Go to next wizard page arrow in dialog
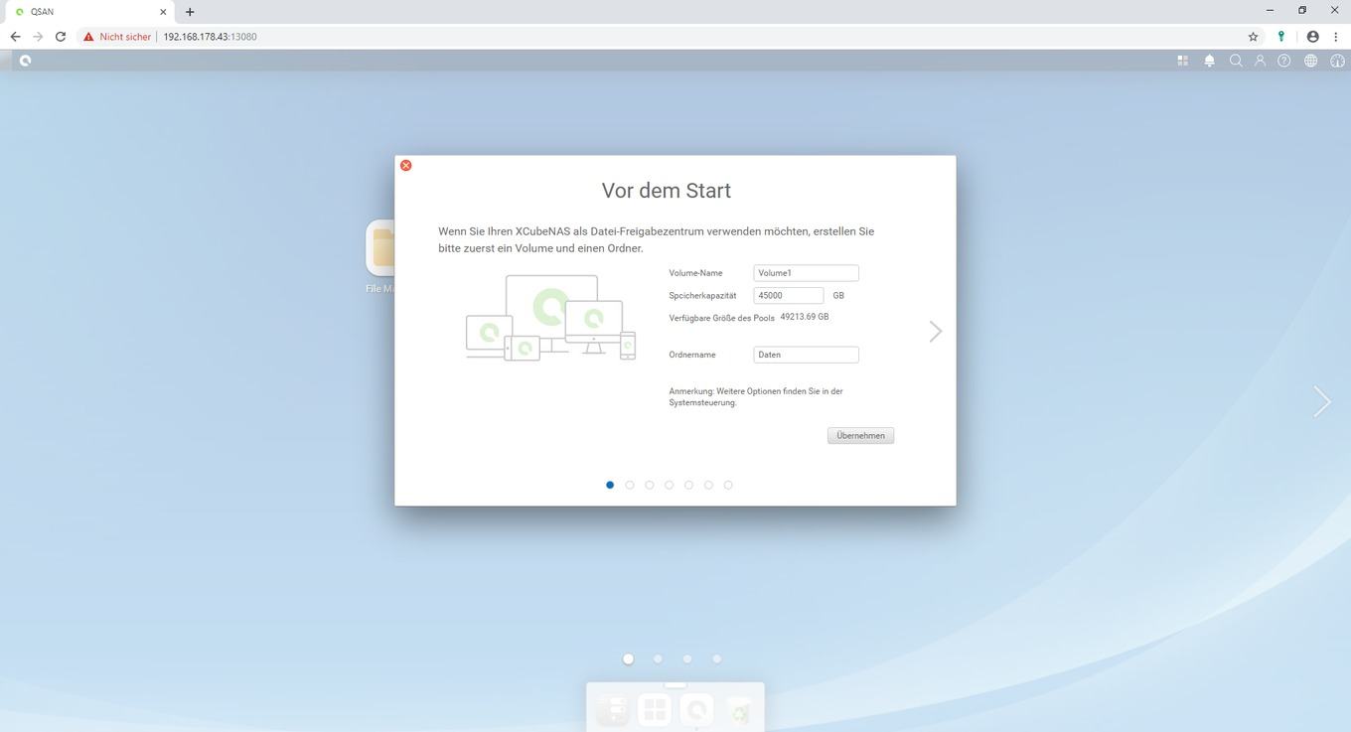This screenshot has width=1351, height=732. coord(935,332)
